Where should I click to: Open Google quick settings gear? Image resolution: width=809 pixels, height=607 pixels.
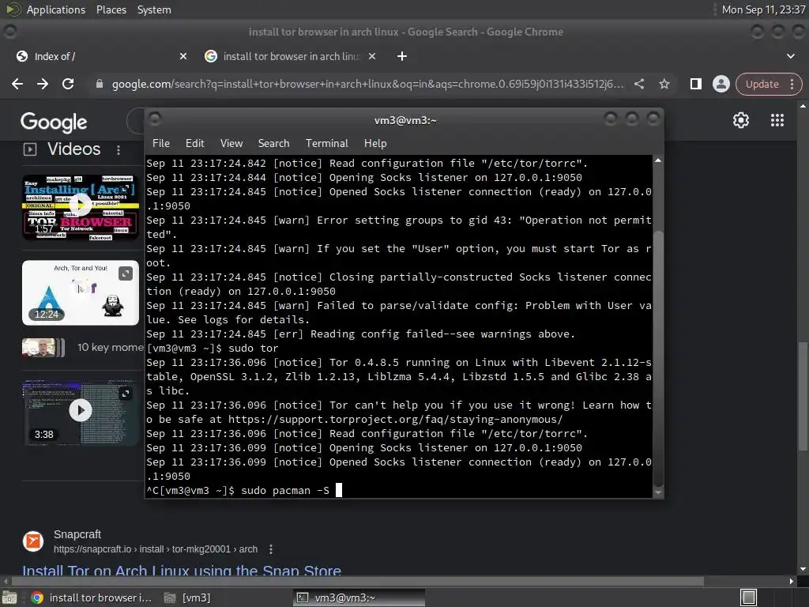coord(741,120)
